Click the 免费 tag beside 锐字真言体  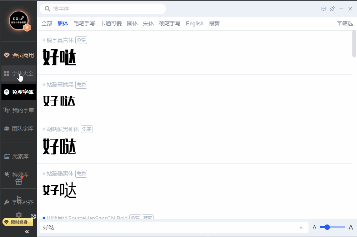tap(81, 40)
